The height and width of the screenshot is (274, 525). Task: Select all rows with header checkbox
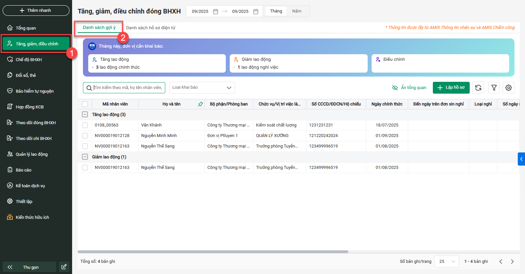click(x=85, y=104)
